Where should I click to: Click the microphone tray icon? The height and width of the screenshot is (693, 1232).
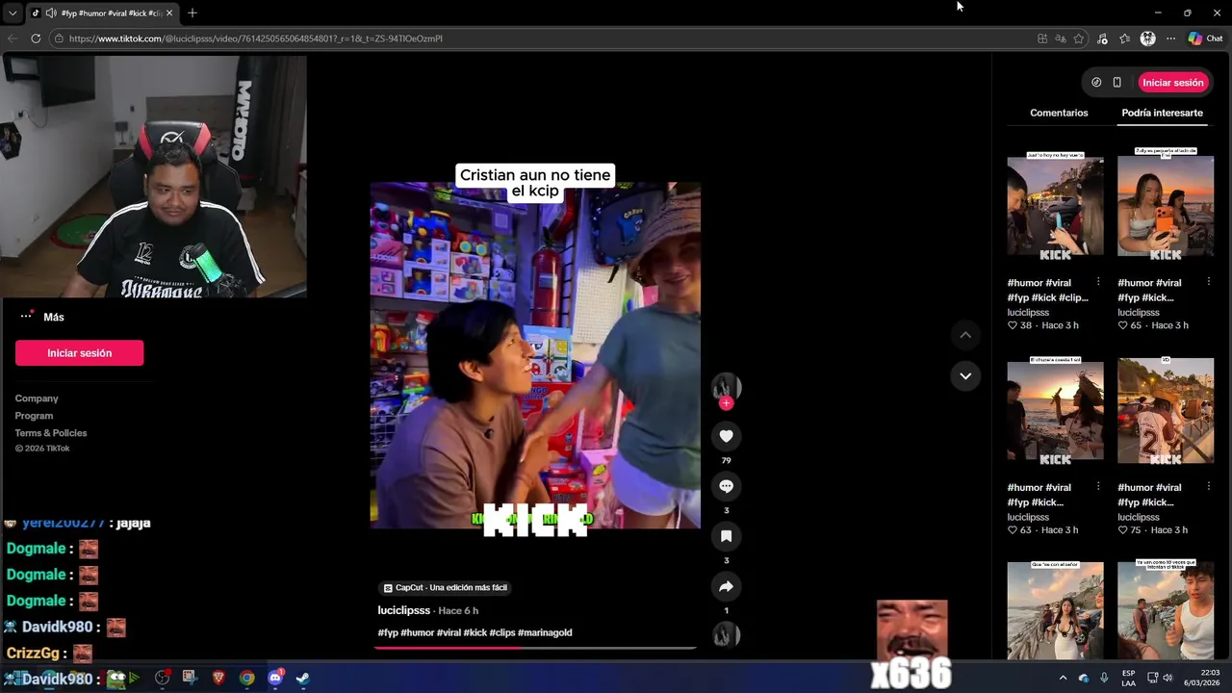pyautogui.click(x=1104, y=678)
